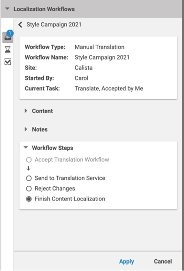Screen dimensions: 184x271
Task: Open the inbox icon with badge 1
Action: [8, 37]
